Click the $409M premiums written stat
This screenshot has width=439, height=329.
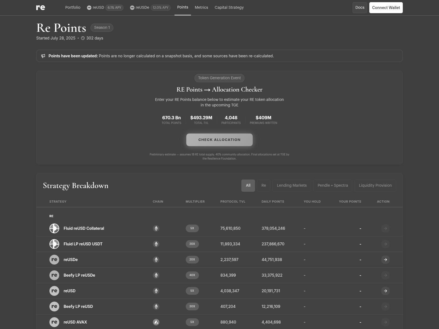pos(263,120)
